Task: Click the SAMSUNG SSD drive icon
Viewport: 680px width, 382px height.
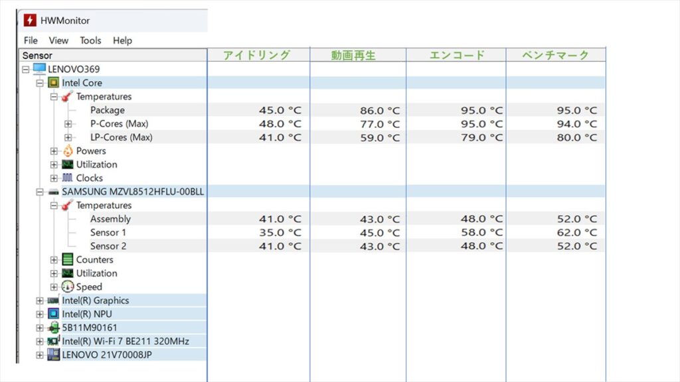Action: coord(53,192)
